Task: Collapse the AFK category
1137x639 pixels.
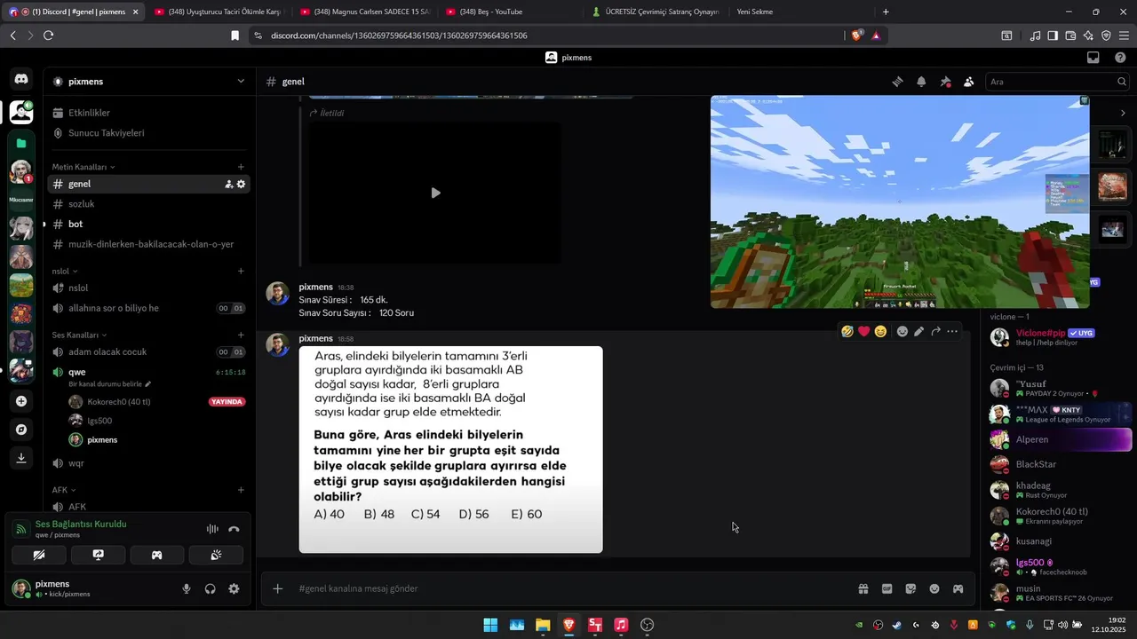Action: [x=64, y=490]
